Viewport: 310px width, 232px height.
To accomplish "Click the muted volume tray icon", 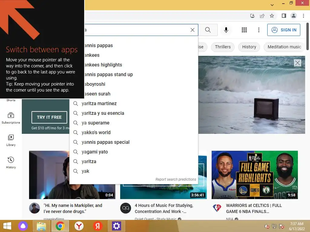I will (x=267, y=226).
